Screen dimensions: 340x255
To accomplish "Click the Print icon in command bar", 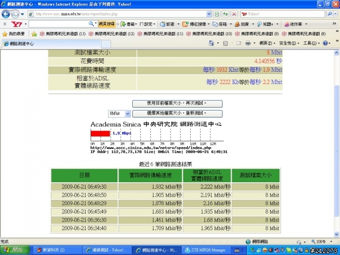I will coord(248,44).
